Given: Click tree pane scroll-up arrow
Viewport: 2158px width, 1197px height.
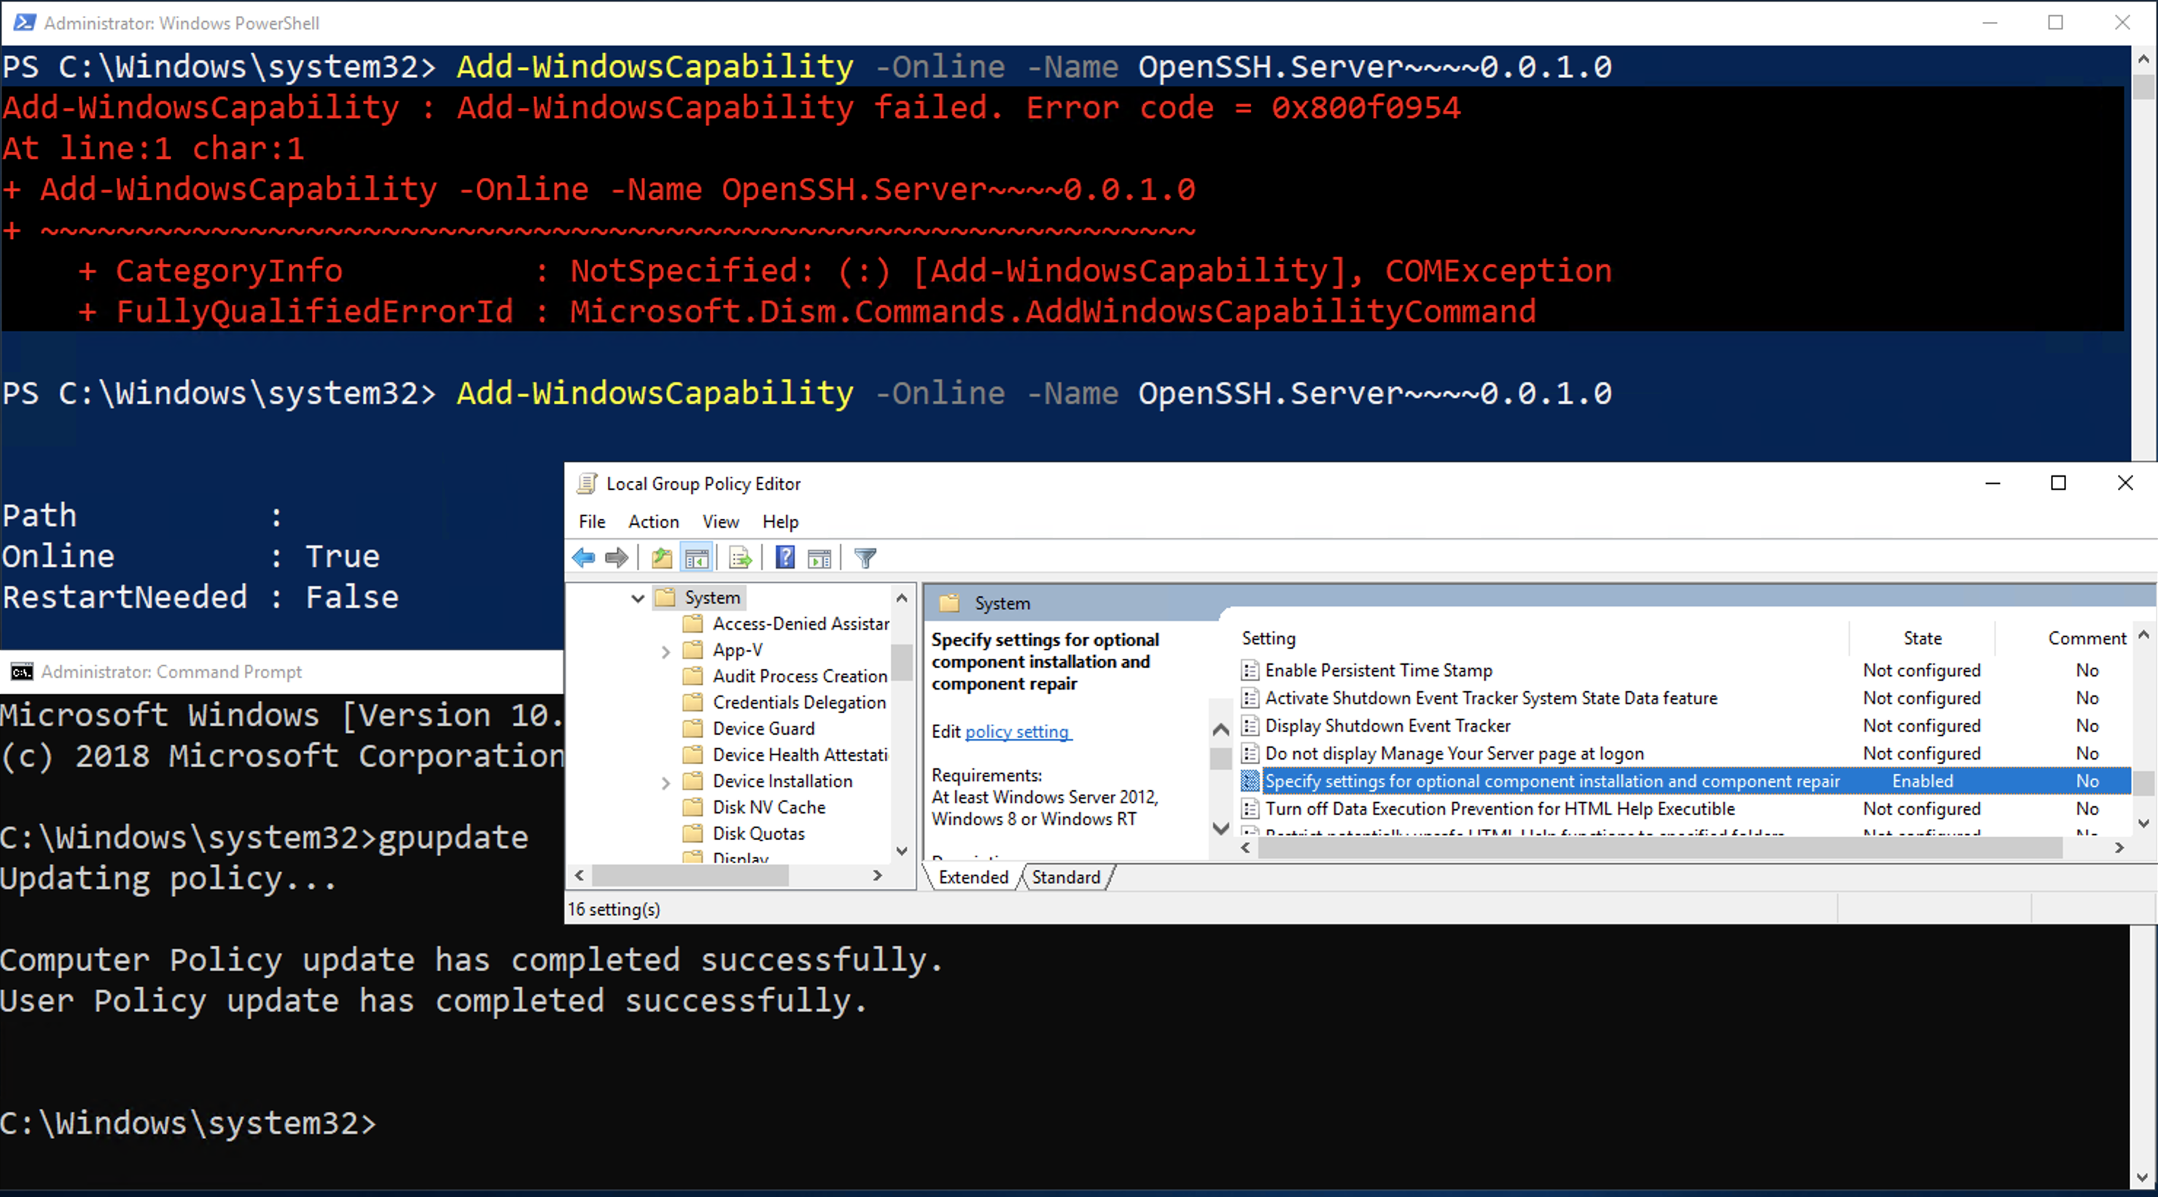Looking at the screenshot, I should (903, 598).
